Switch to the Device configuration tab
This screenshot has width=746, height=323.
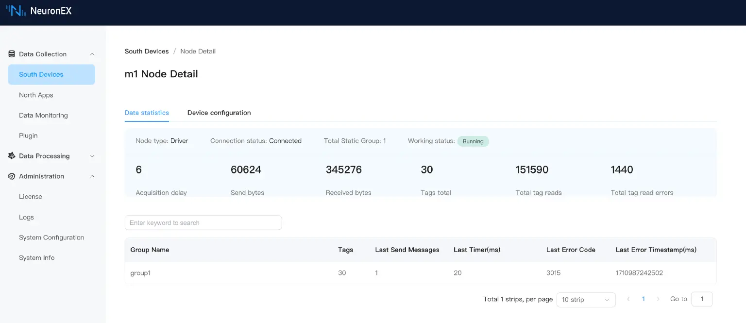[219, 113]
